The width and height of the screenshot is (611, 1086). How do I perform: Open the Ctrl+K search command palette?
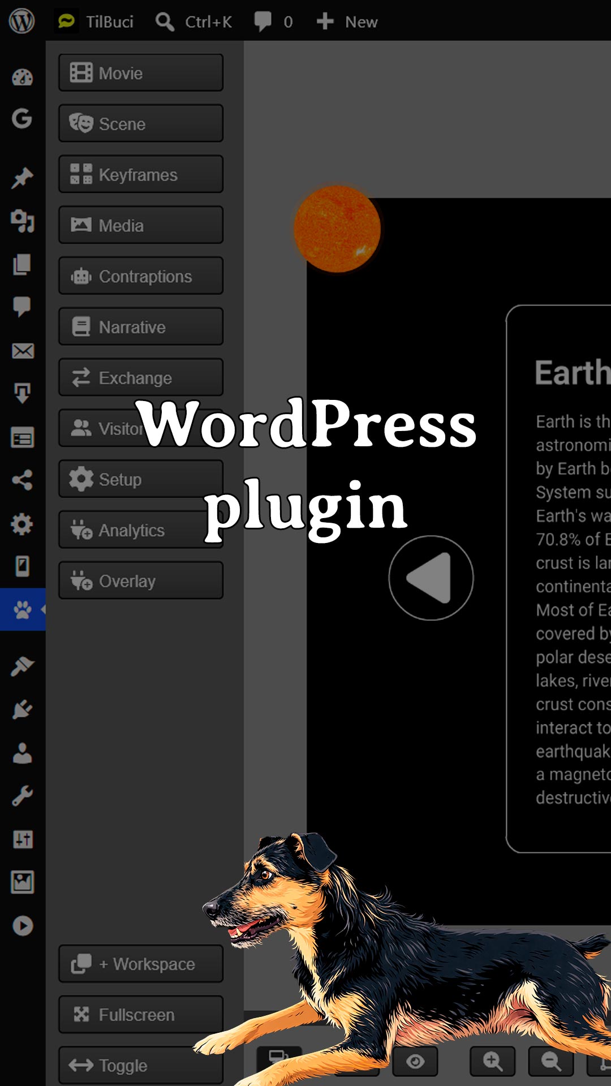(193, 21)
